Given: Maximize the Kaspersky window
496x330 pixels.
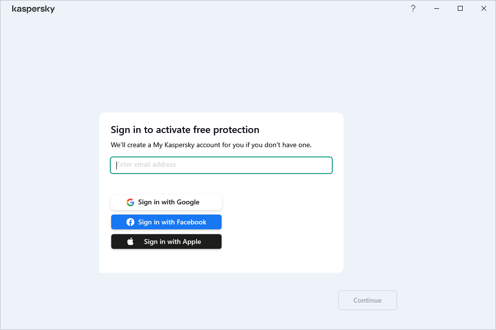Looking at the screenshot, I should pos(460,8).
